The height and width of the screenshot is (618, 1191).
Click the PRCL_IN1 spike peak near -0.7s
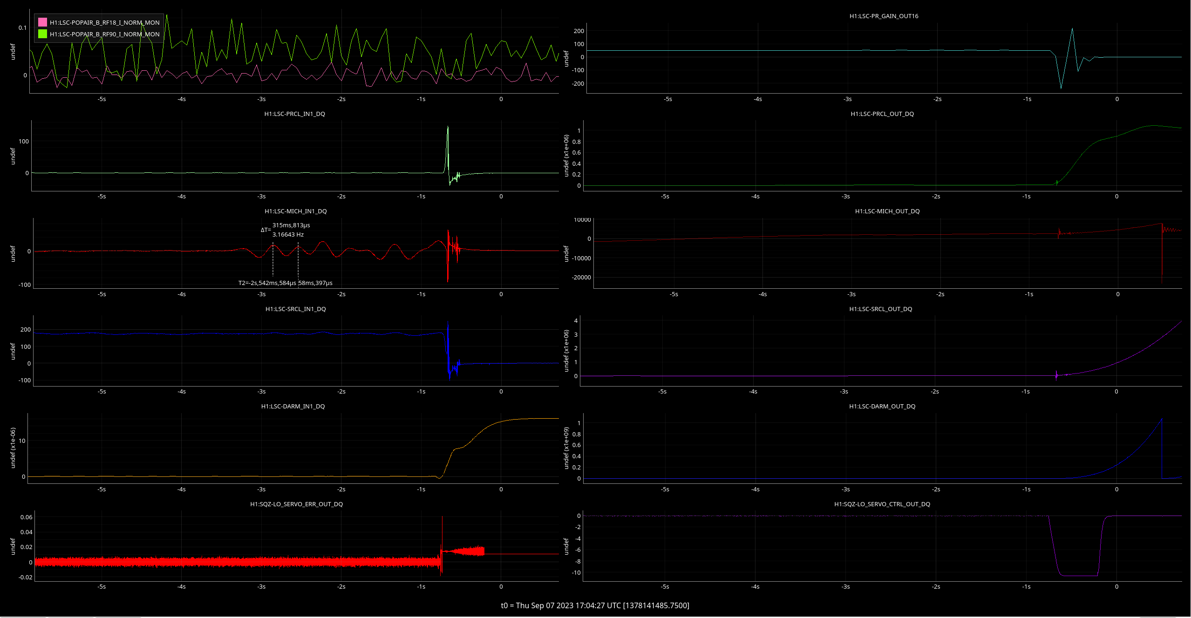[448, 128]
